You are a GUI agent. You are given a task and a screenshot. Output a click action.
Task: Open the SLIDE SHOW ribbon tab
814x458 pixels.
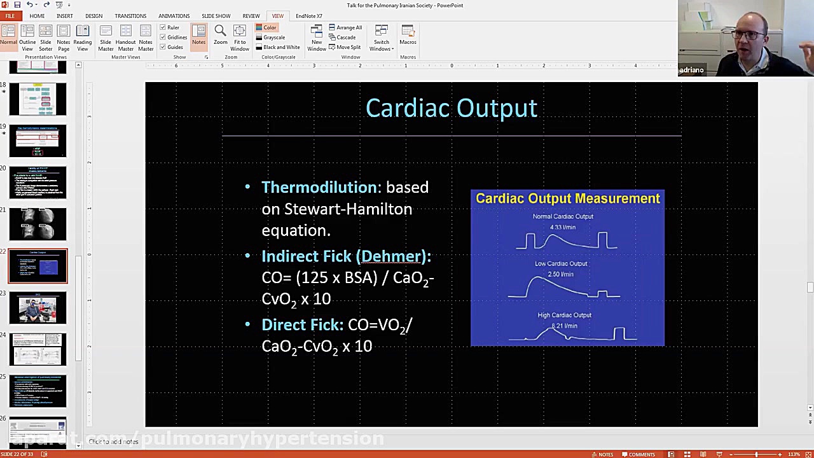pyautogui.click(x=216, y=16)
